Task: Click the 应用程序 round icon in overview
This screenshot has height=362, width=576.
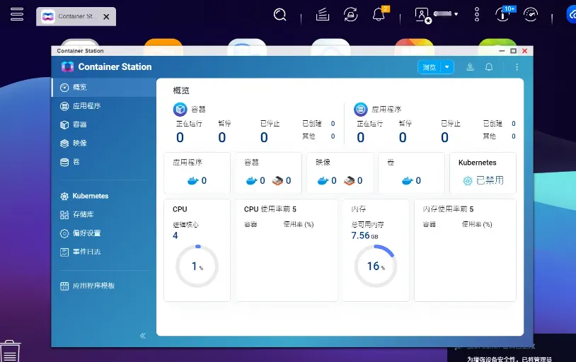Action: pyautogui.click(x=360, y=109)
